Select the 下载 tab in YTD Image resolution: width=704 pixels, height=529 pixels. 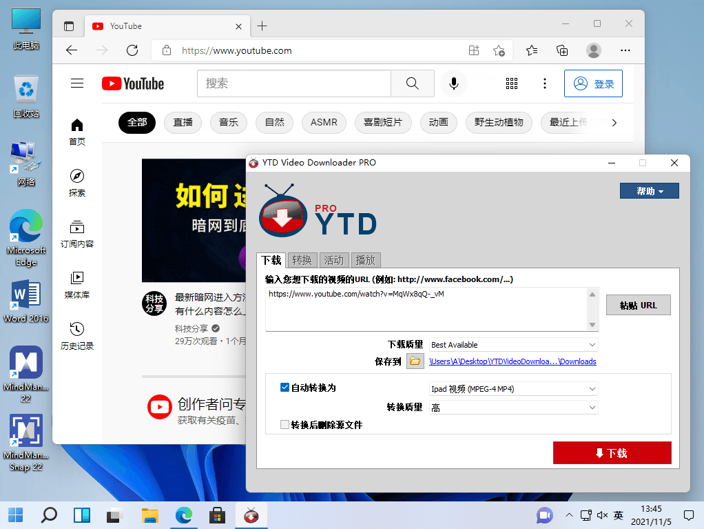click(x=271, y=260)
